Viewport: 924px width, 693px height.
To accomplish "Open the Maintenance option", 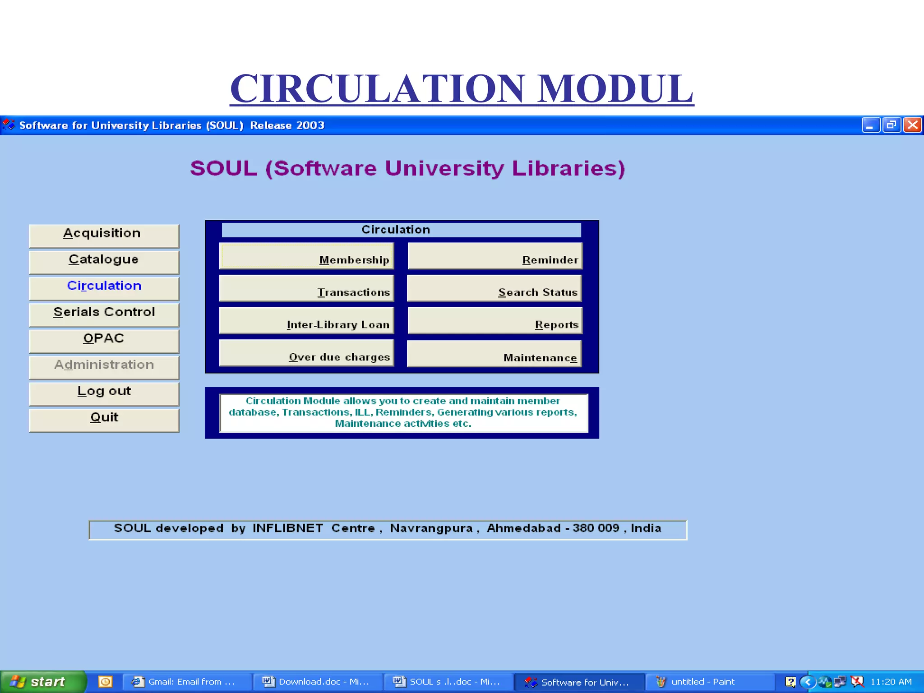I will click(495, 353).
